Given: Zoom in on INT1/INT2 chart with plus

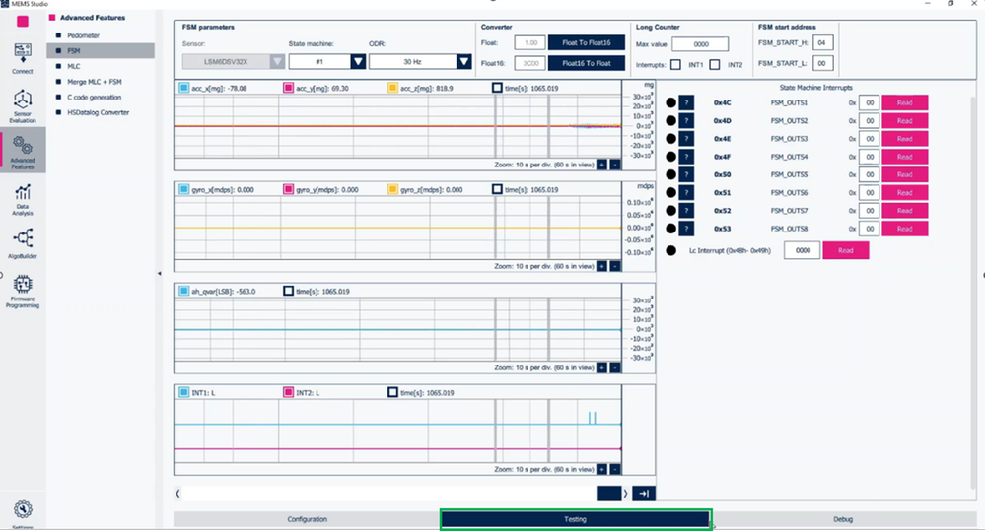Looking at the screenshot, I should coord(601,470).
